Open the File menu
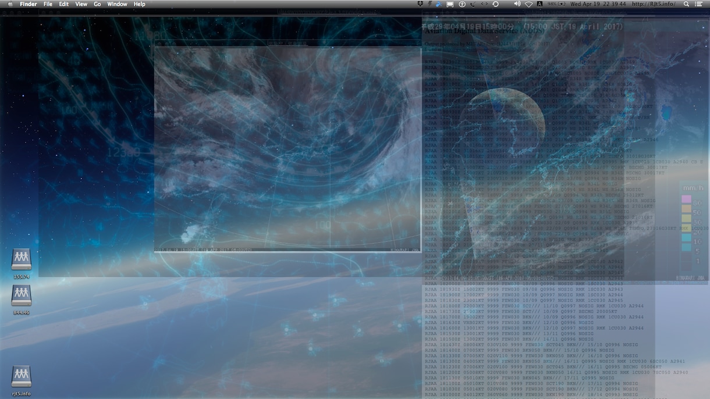 click(x=48, y=4)
